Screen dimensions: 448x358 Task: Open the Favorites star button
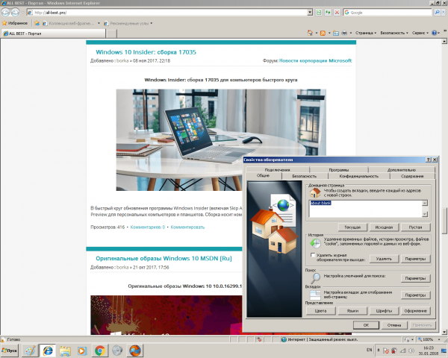tap(15, 23)
